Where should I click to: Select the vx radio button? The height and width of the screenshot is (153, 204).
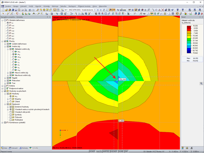[x=13, y=60]
